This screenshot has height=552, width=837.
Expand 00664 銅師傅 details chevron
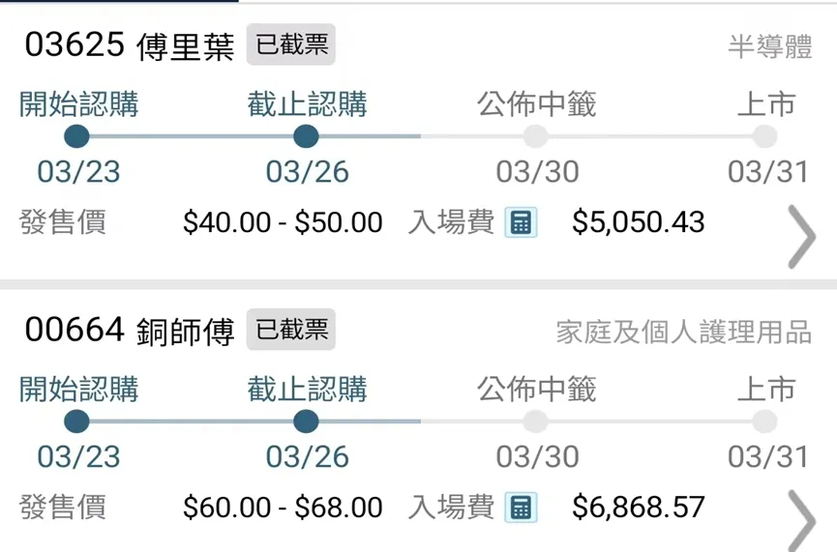pyautogui.click(x=802, y=520)
